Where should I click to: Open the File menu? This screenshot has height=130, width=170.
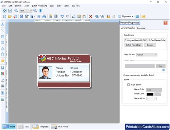(x=4, y=6)
